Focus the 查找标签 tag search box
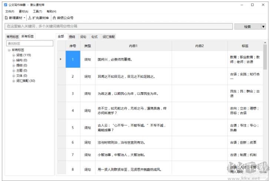This screenshot has height=181, width=270. [x=30, y=43]
